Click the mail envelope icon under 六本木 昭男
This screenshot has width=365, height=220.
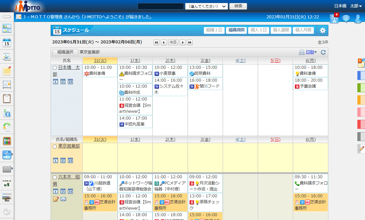click(x=63, y=199)
